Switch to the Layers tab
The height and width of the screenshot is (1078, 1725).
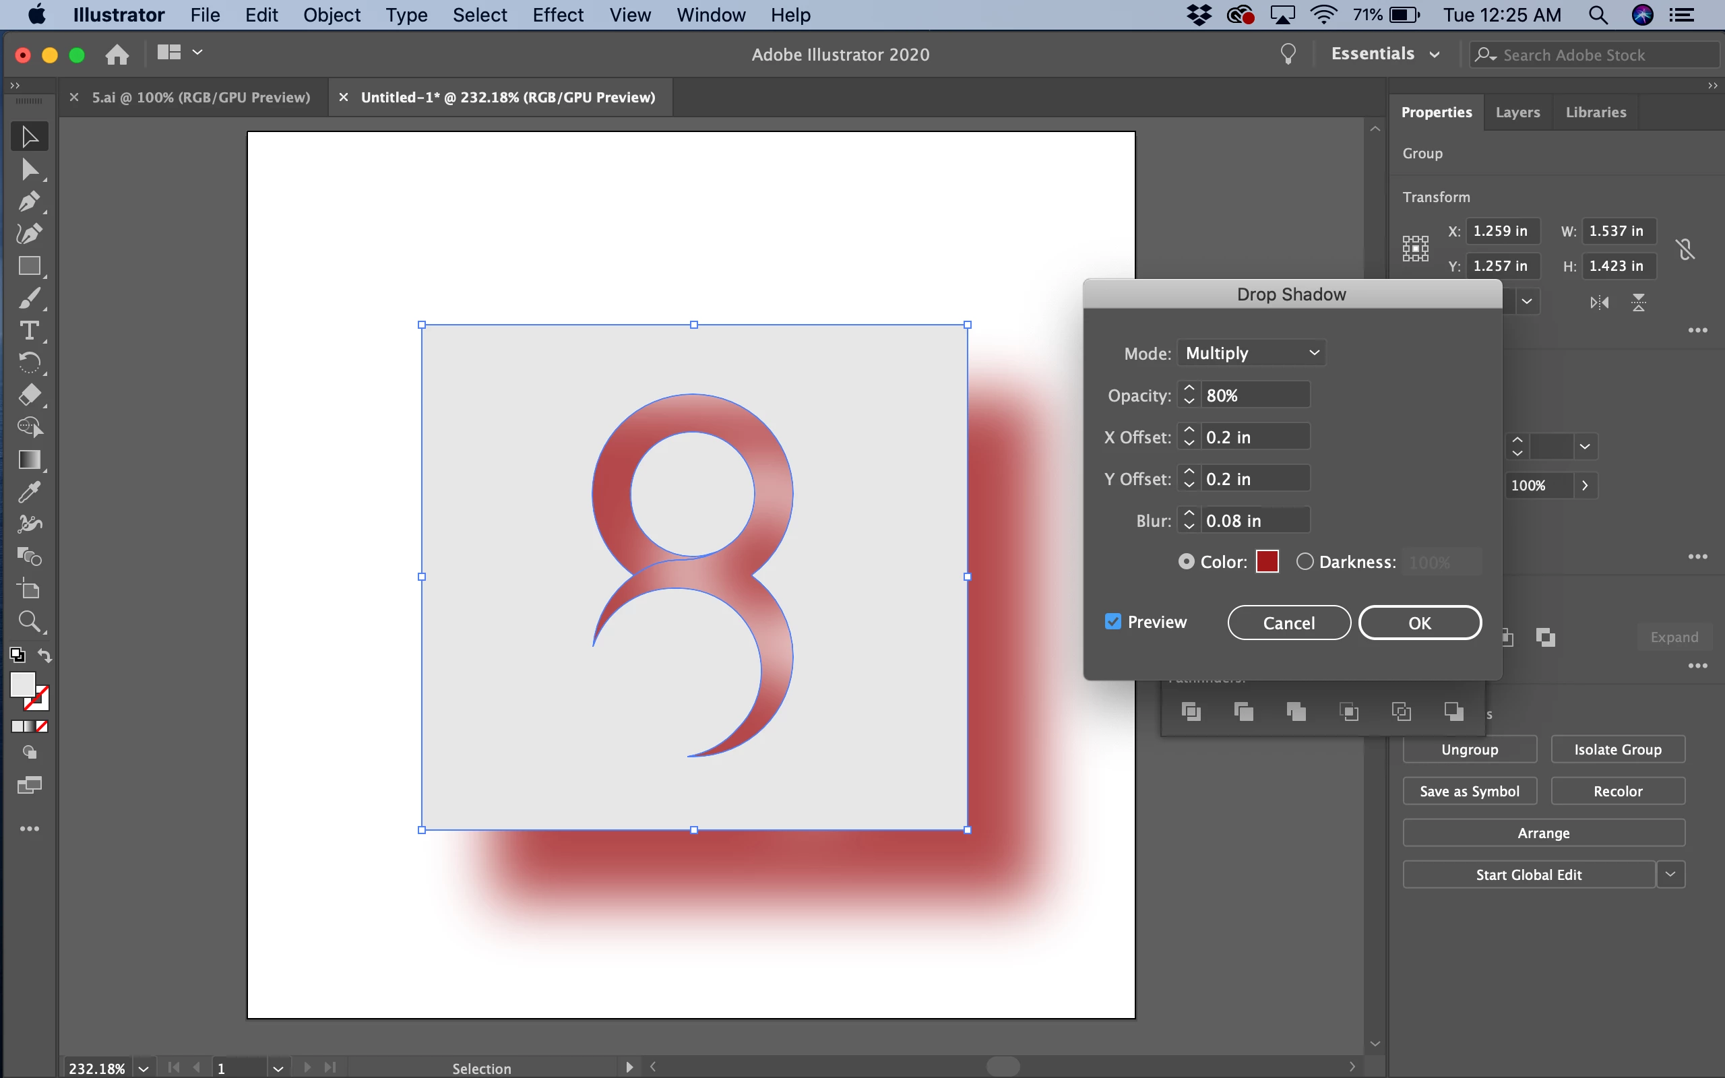coord(1517,112)
